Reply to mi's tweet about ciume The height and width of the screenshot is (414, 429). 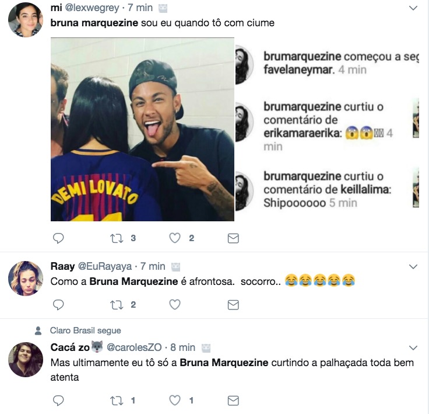(58, 238)
